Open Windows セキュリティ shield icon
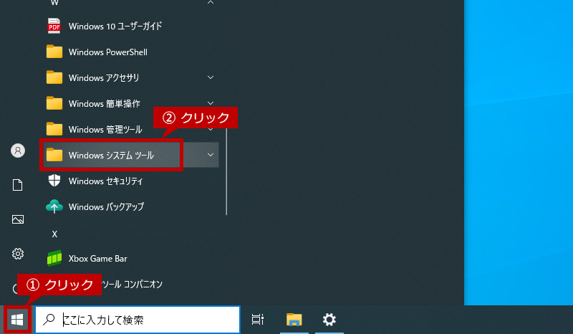 (54, 181)
